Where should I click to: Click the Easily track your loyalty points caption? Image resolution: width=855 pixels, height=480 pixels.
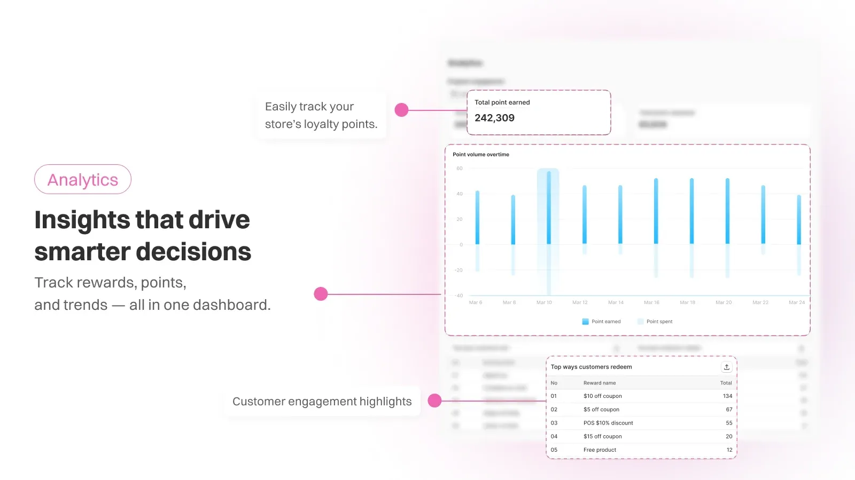point(321,115)
